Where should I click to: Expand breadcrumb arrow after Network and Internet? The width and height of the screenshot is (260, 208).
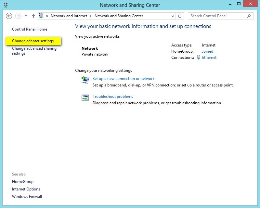coord(91,16)
